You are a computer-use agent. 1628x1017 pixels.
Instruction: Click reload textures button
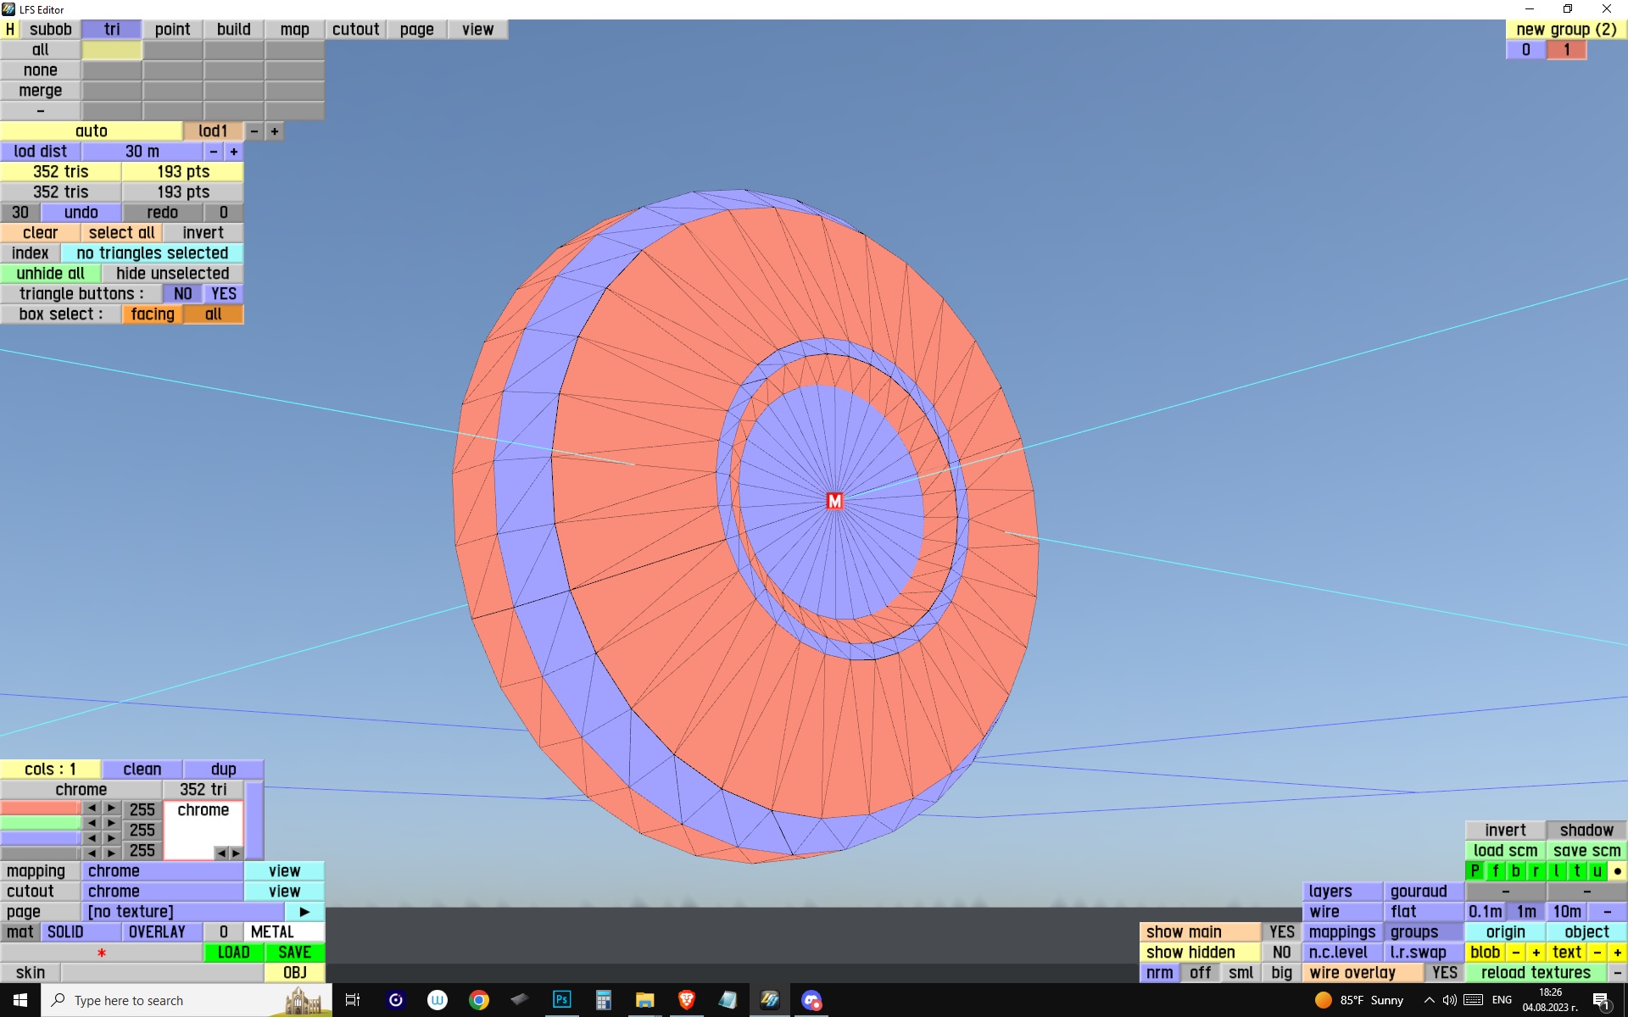1535,972
